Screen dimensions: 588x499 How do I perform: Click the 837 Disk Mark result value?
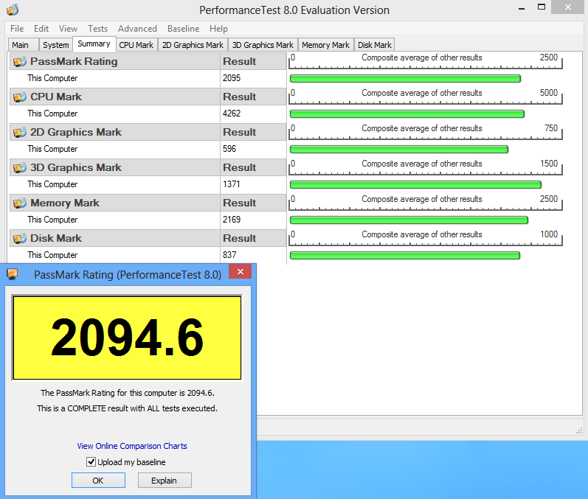click(229, 255)
